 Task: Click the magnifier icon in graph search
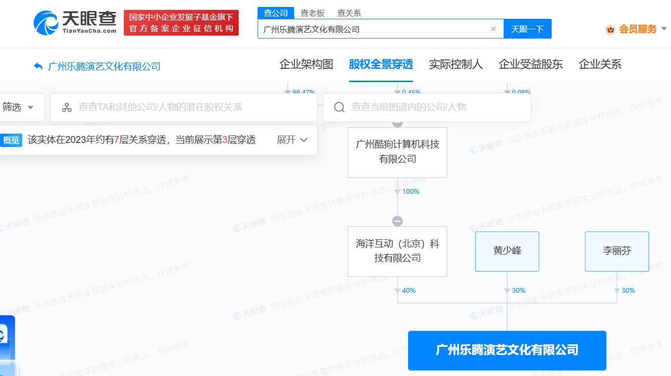click(340, 107)
